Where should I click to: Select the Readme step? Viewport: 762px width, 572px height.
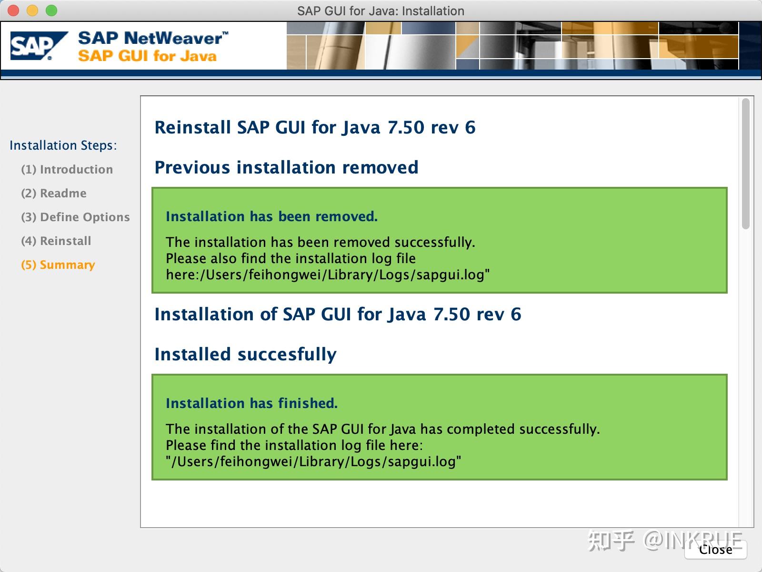tap(54, 193)
